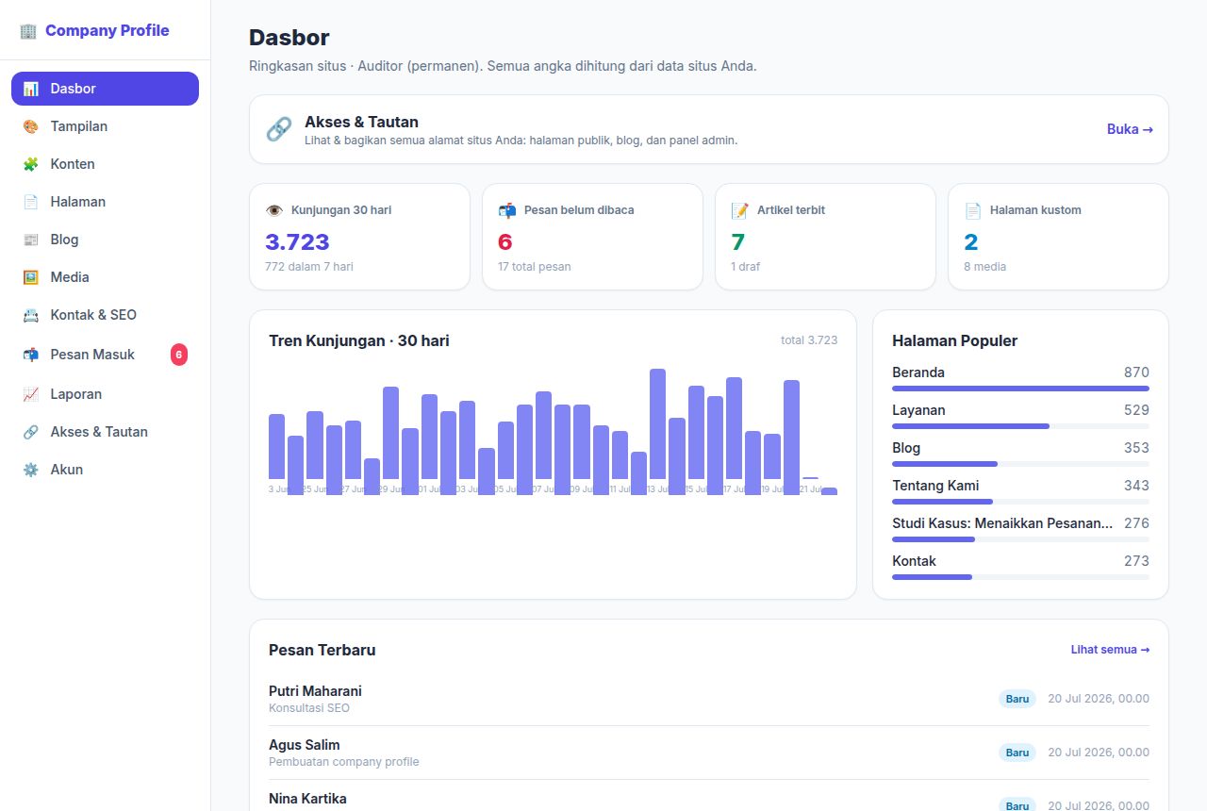Click the "8 media" text
The width and height of the screenshot is (1207, 811).
coord(984,267)
